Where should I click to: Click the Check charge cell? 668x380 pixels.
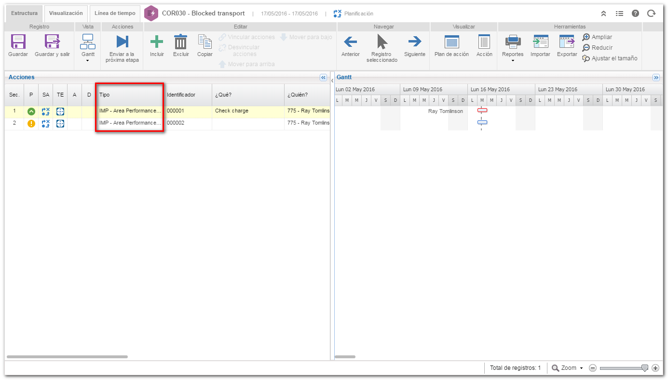248,111
